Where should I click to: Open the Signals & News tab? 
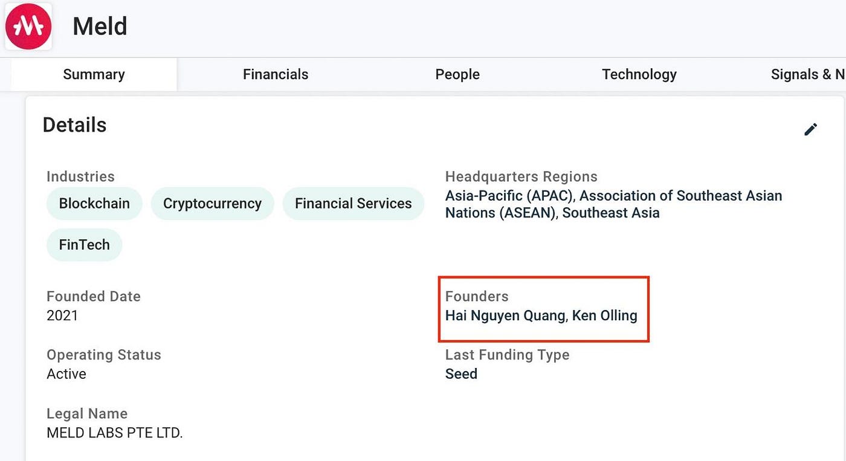[808, 74]
